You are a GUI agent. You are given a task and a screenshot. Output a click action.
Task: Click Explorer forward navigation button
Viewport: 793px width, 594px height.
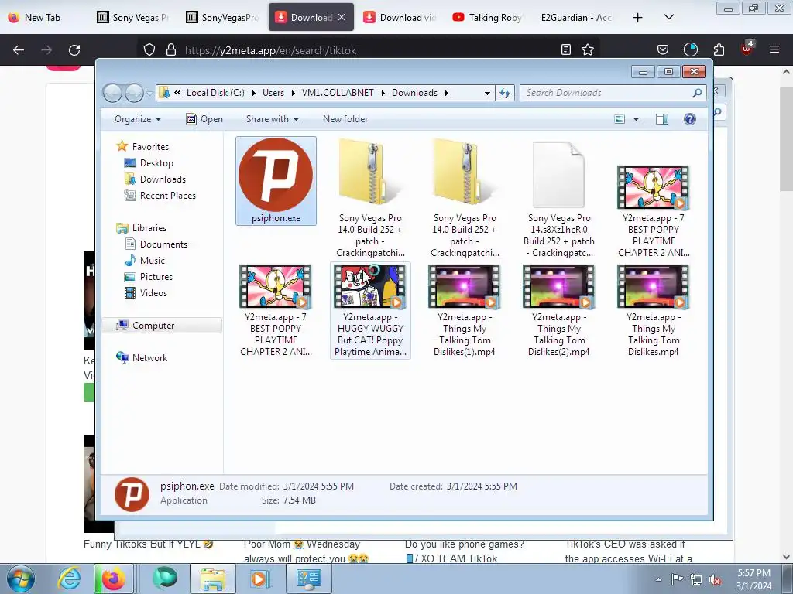click(134, 93)
